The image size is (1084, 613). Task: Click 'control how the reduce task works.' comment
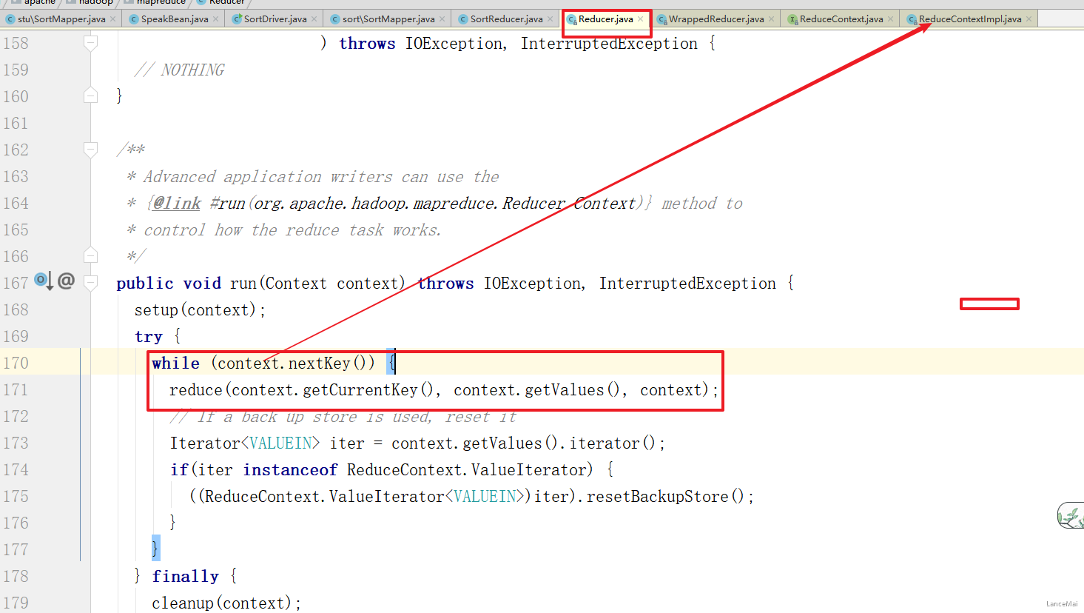click(292, 230)
